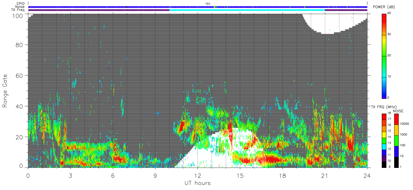
Task: Pick the green NOISE swatch between 100 and 1000
Action: (396, 140)
